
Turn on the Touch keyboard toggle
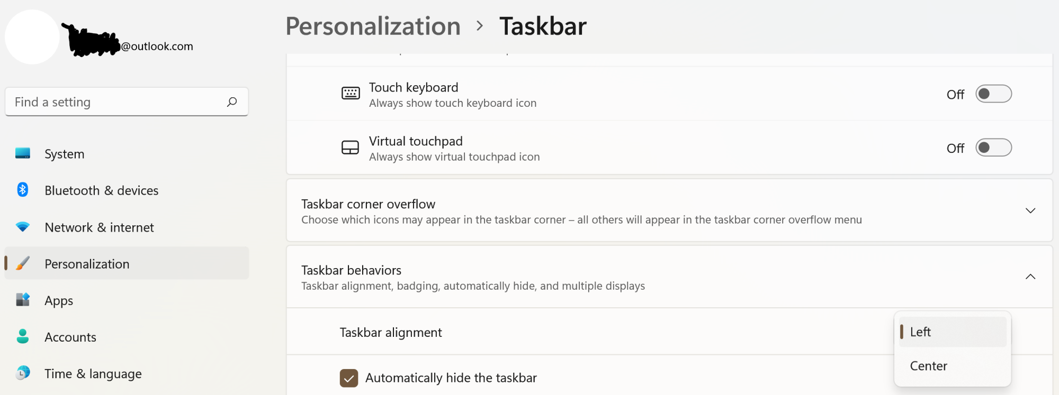pyautogui.click(x=993, y=94)
